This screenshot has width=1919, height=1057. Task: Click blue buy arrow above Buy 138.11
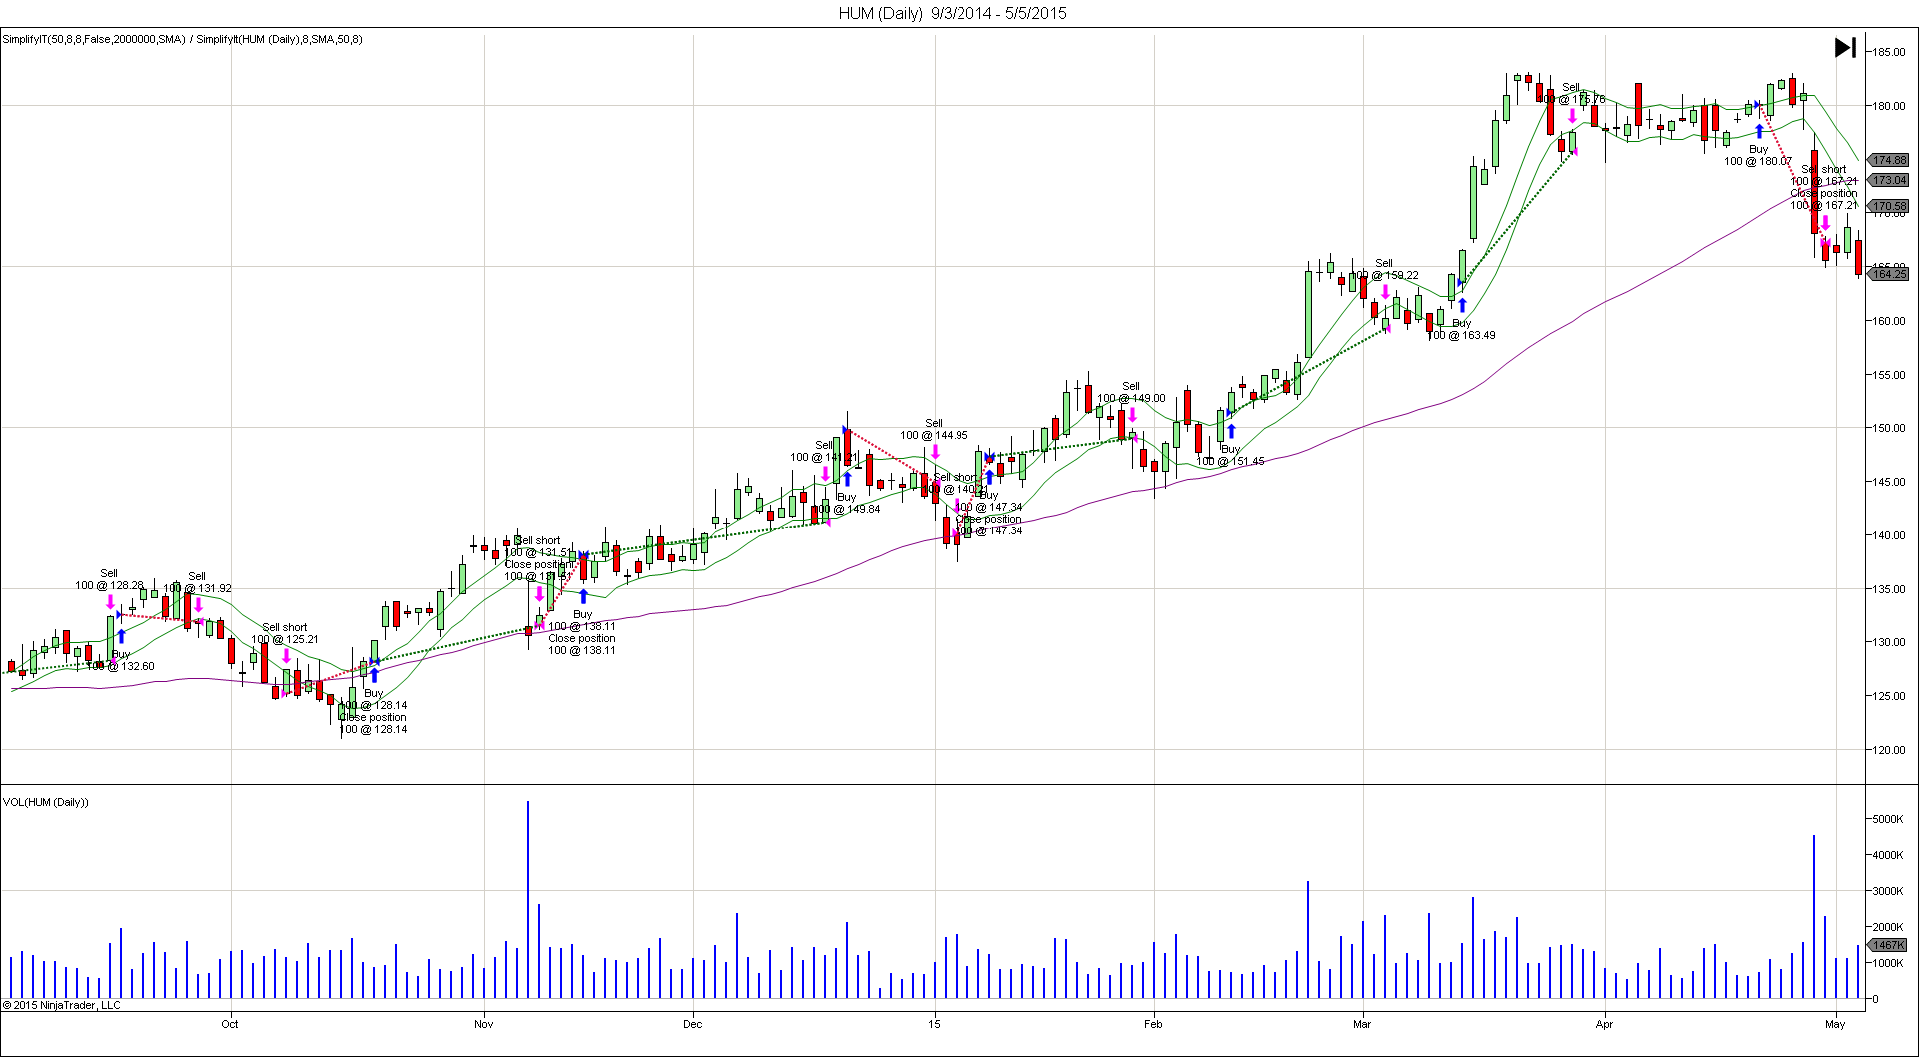[583, 596]
